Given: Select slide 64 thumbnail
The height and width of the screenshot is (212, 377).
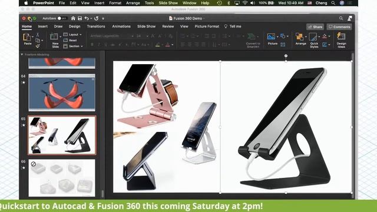Looking at the screenshot, I should (62, 92).
